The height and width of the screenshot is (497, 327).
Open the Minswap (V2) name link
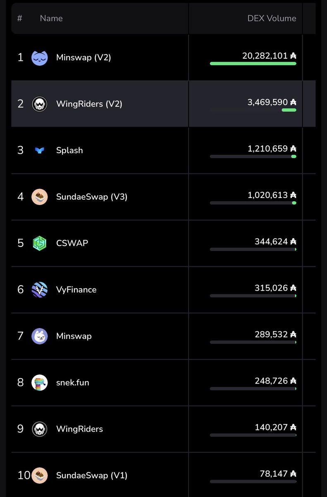84,58
